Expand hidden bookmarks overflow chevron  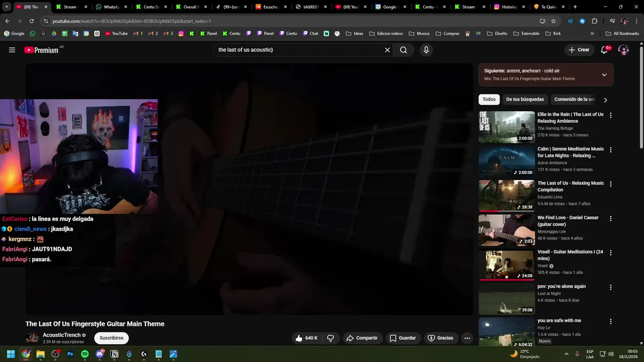tap(592, 34)
